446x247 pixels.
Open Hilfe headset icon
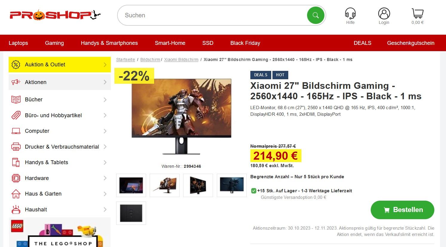[350, 13]
